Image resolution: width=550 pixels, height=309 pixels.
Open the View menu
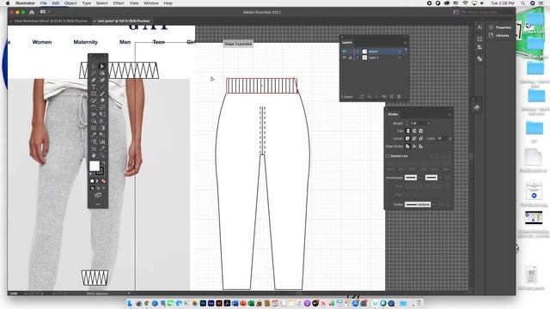tap(134, 3)
